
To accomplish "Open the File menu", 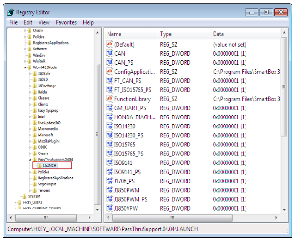I will click(x=13, y=22).
